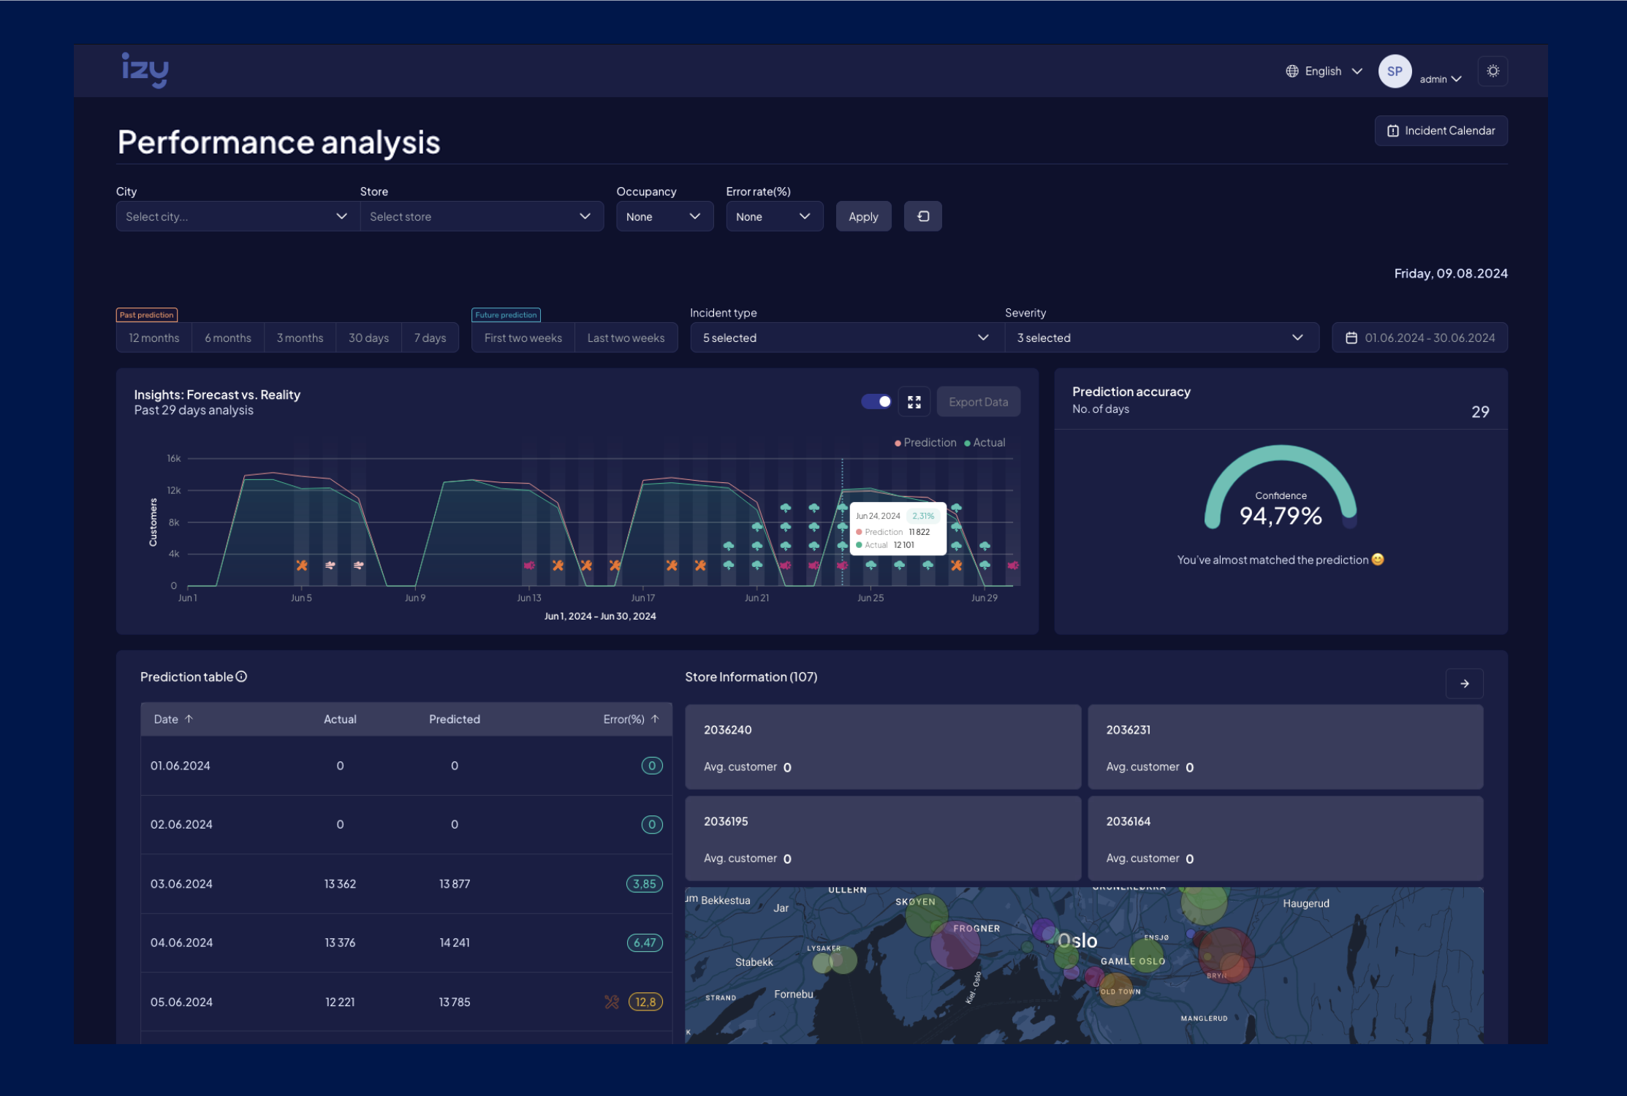1627x1096 pixels.
Task: Open store card 2036240
Action: tap(883, 747)
